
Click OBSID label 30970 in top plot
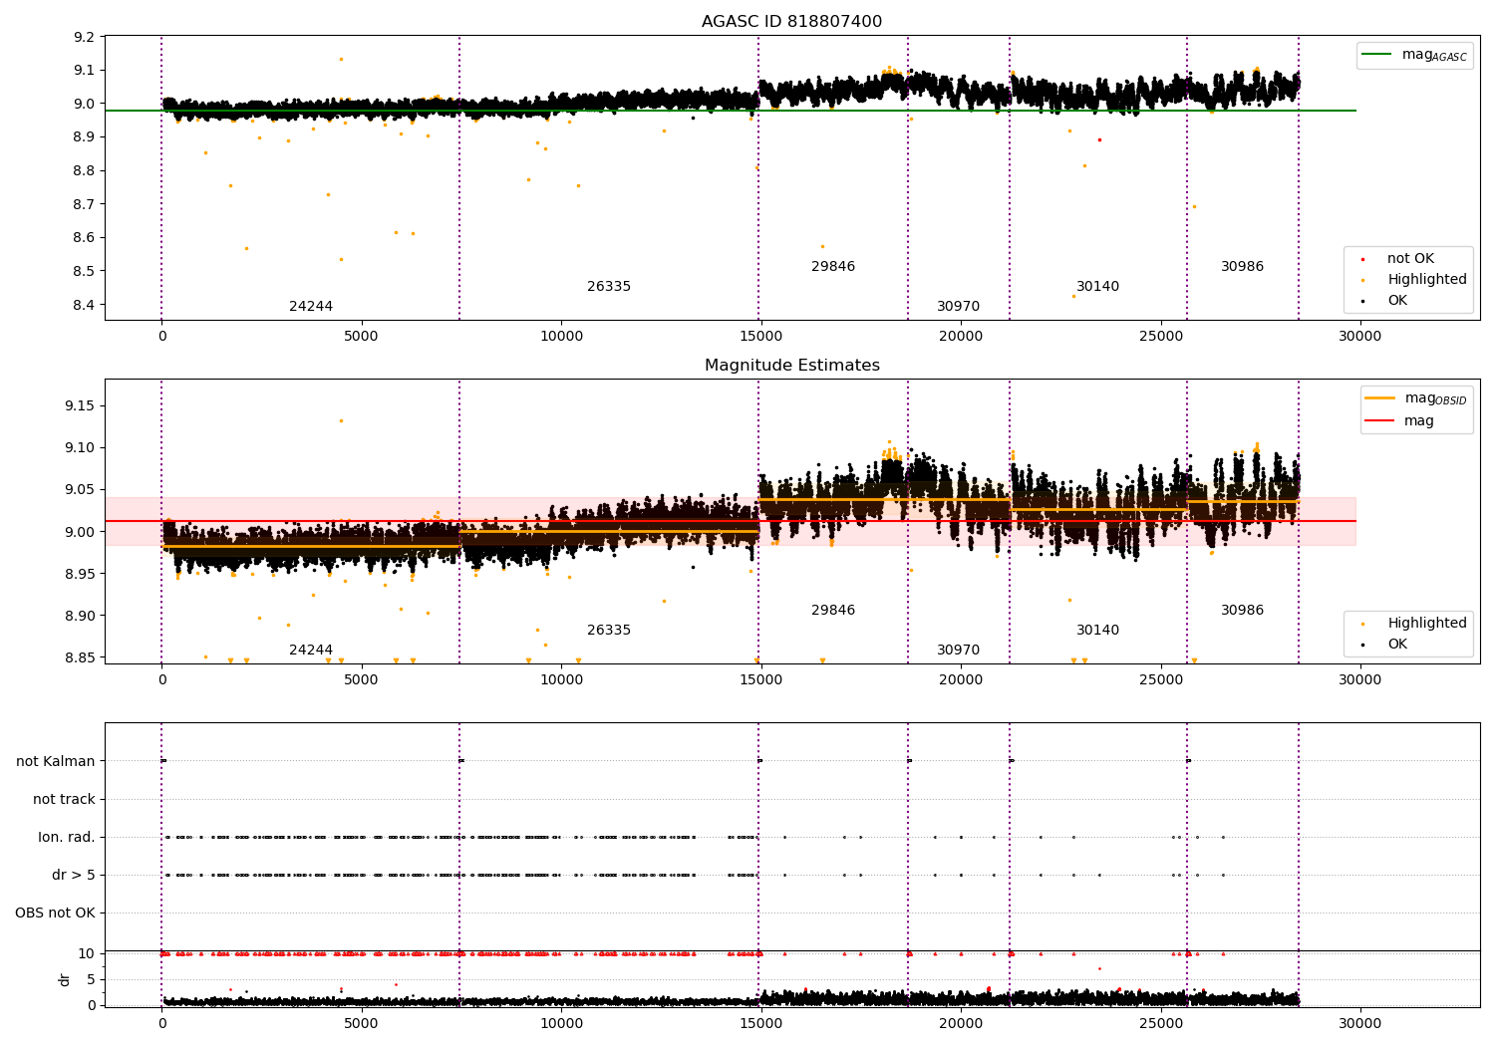click(x=958, y=307)
